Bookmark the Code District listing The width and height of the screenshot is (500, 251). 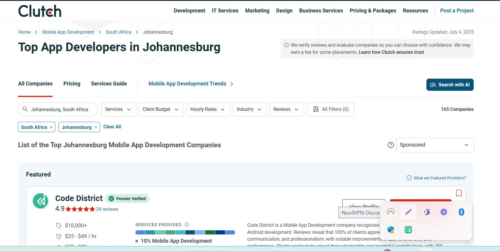[x=459, y=193]
